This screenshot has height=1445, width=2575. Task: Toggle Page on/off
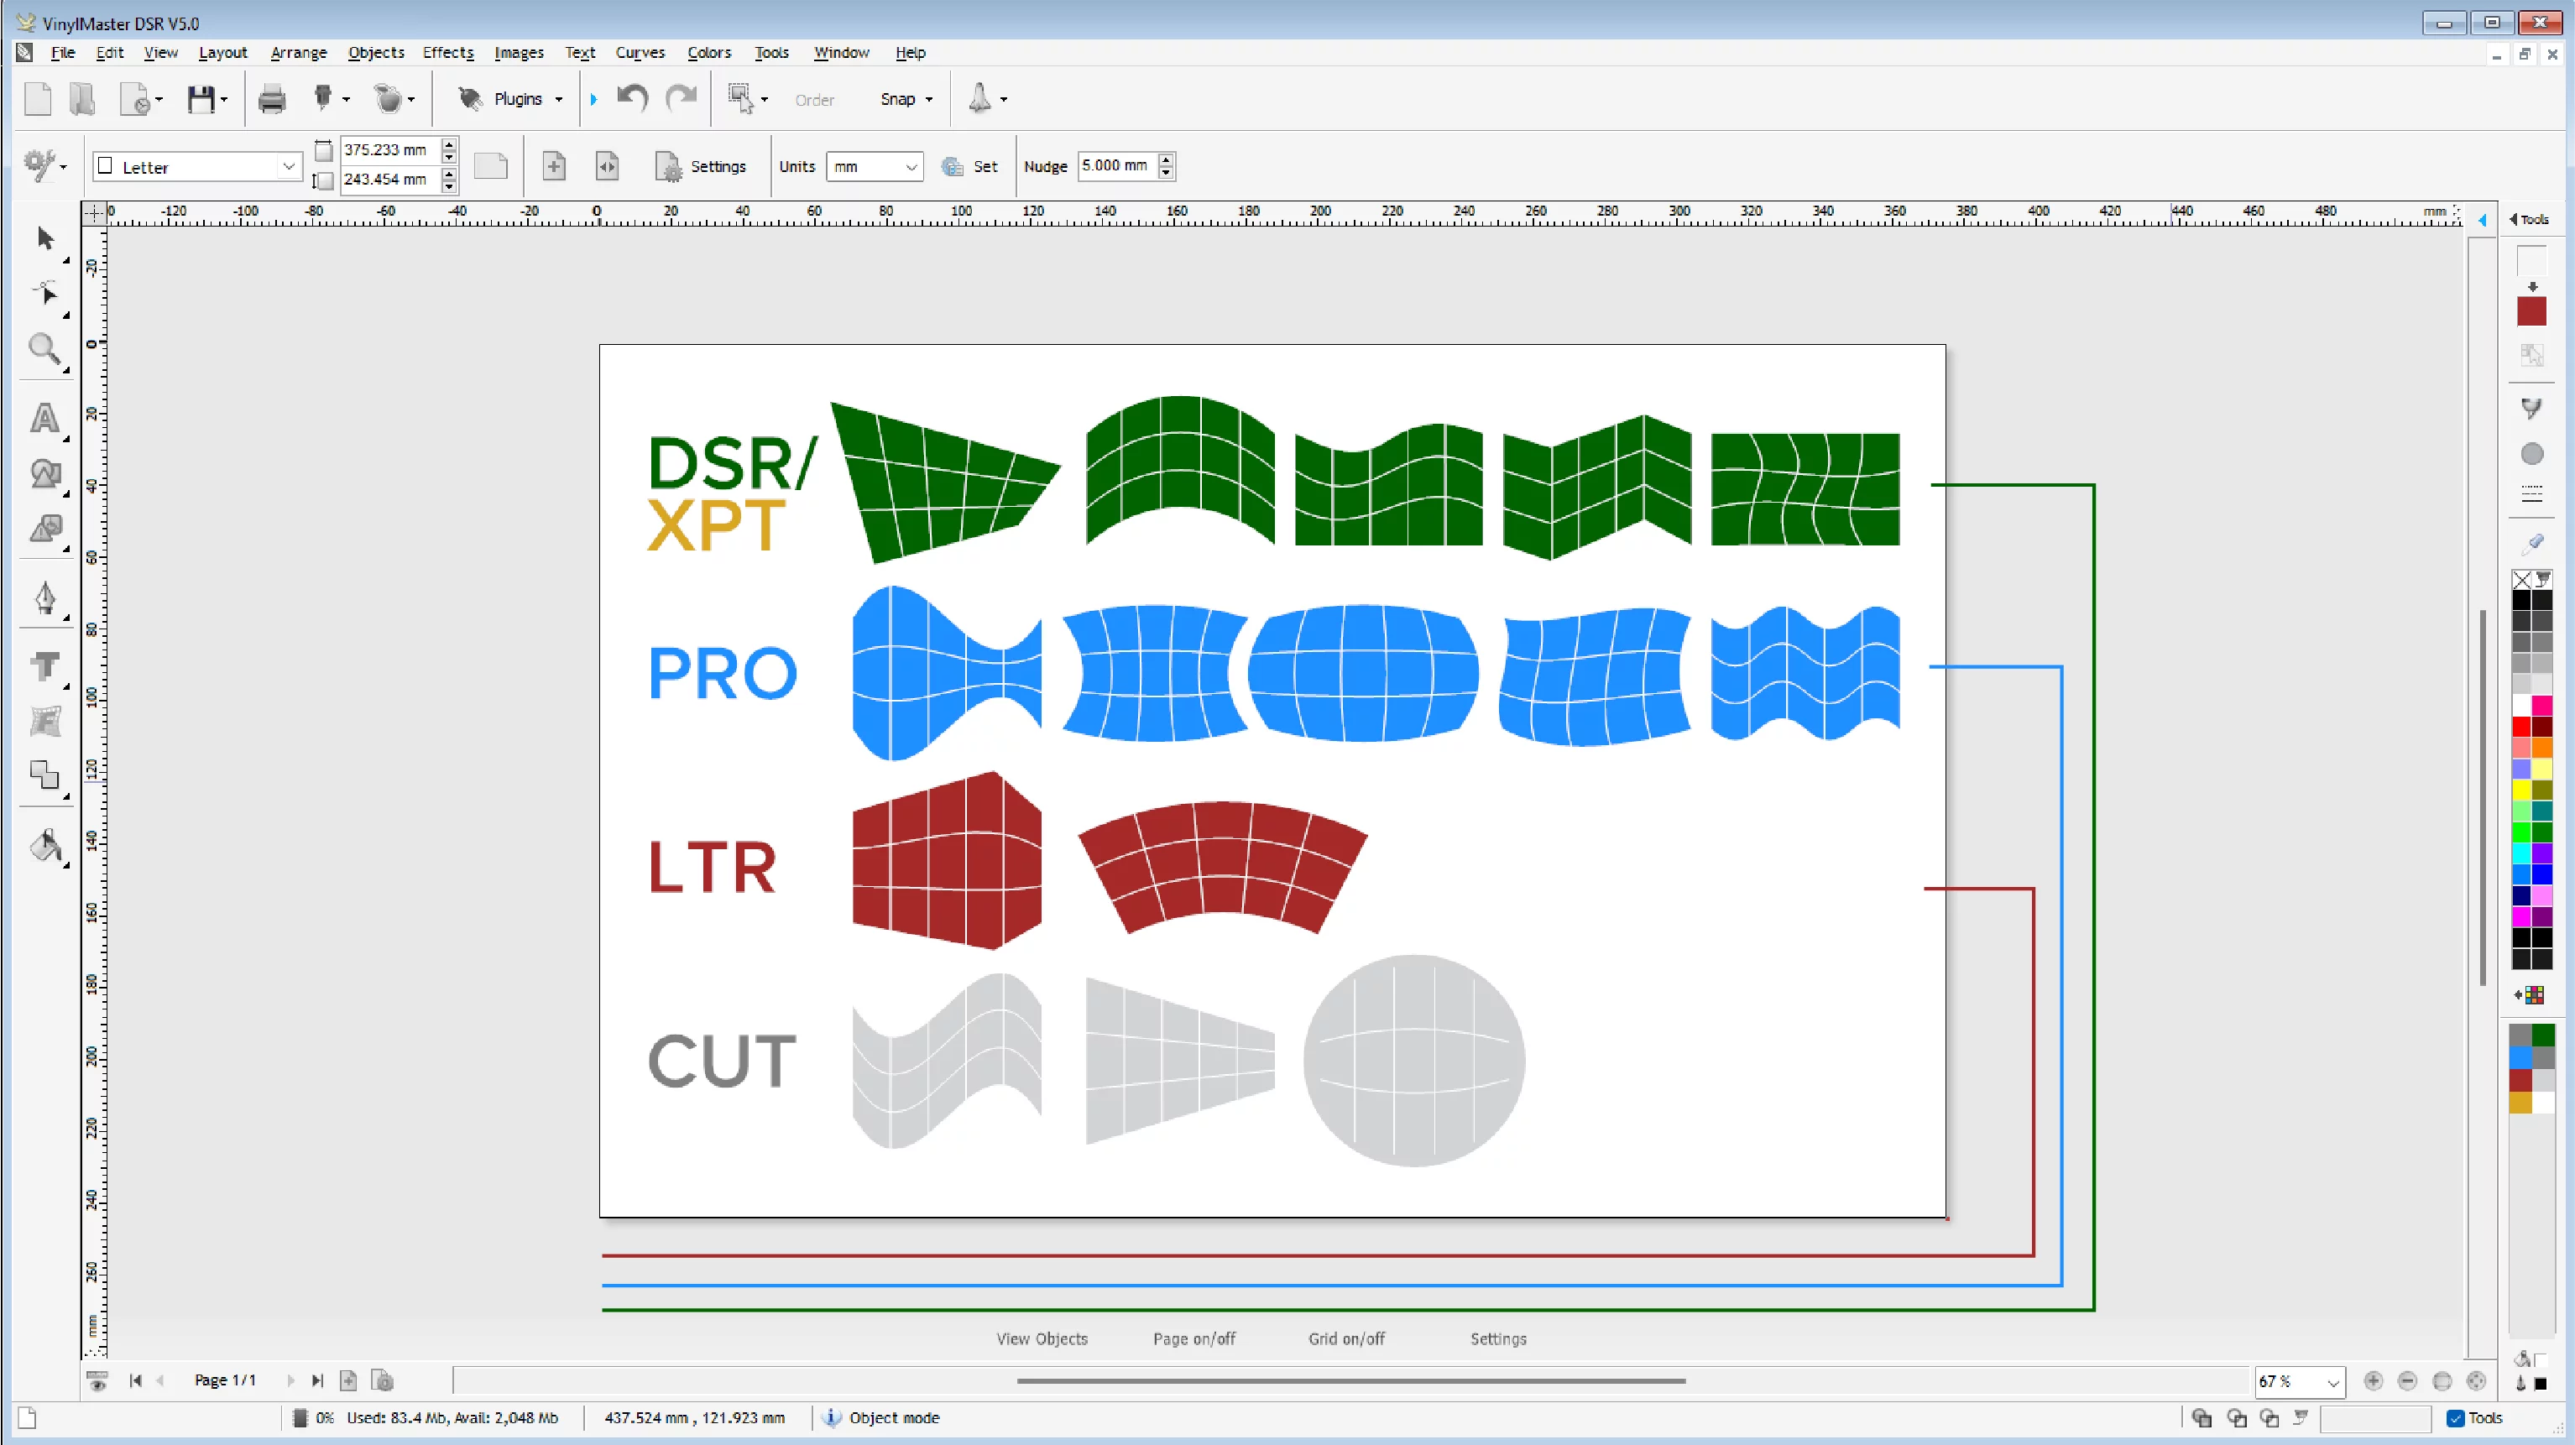1193,1338
